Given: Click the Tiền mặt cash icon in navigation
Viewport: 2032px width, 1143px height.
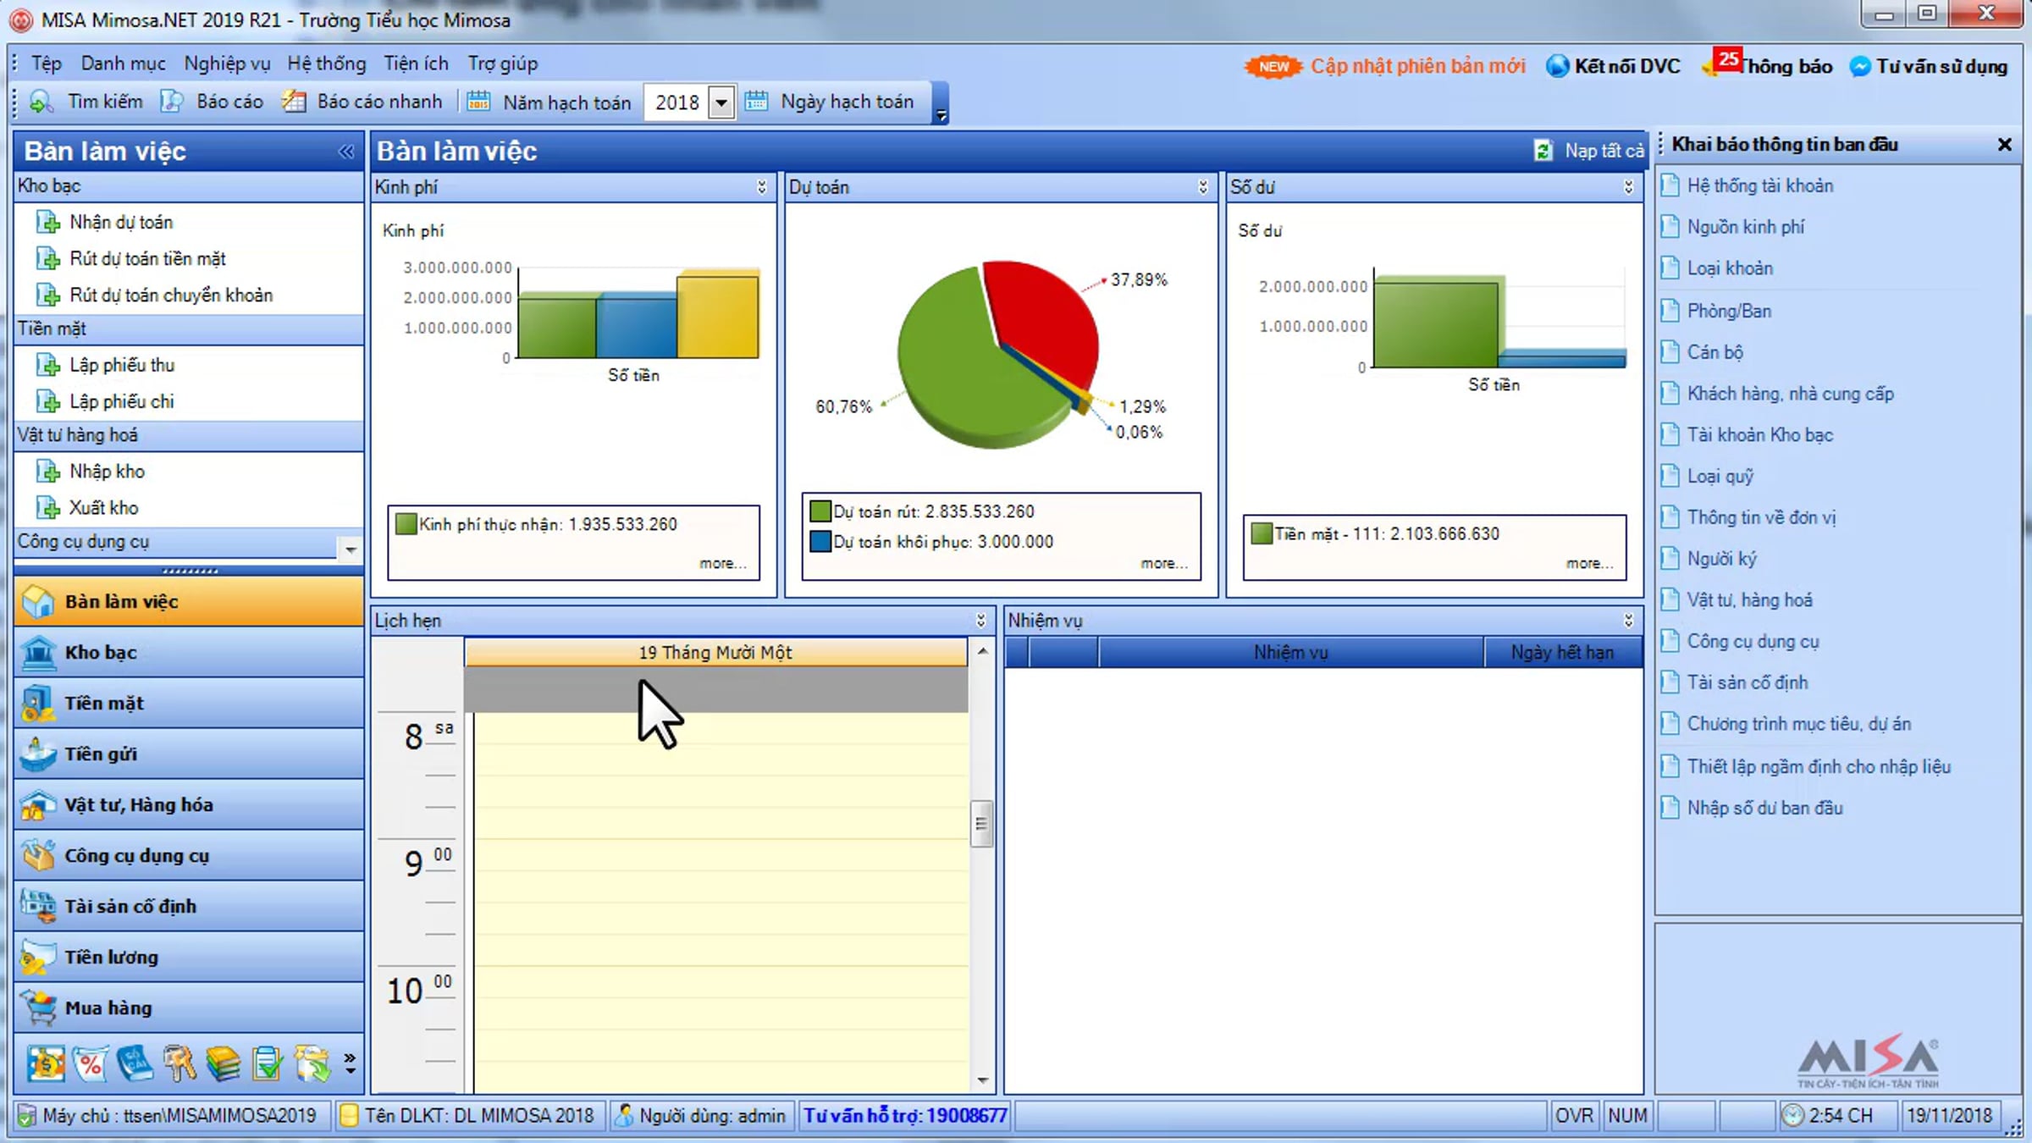Looking at the screenshot, I should (38, 704).
